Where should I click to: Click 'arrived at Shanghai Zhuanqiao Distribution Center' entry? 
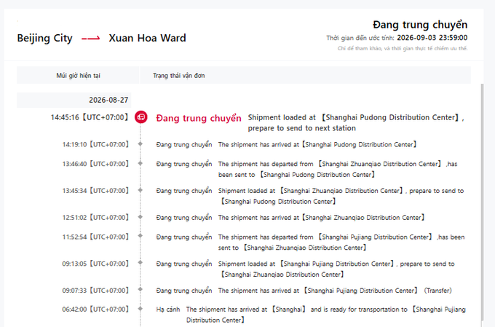(x=322, y=218)
